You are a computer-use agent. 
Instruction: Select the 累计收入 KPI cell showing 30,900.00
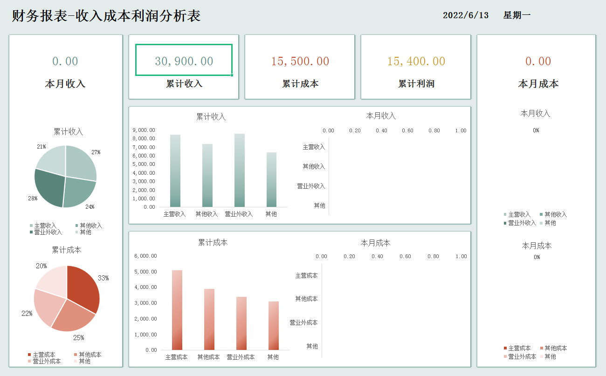[x=183, y=61]
